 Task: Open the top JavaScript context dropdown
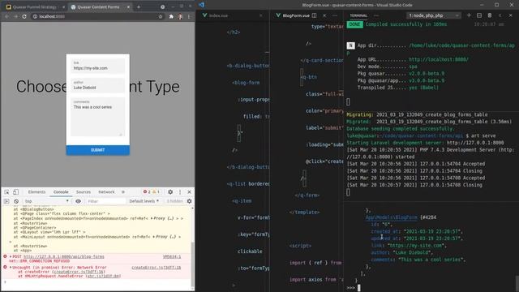(x=46, y=201)
